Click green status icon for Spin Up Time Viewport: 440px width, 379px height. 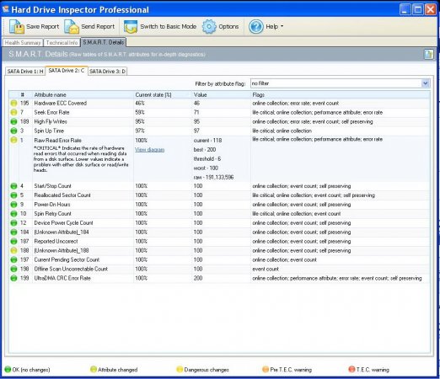pos(13,131)
